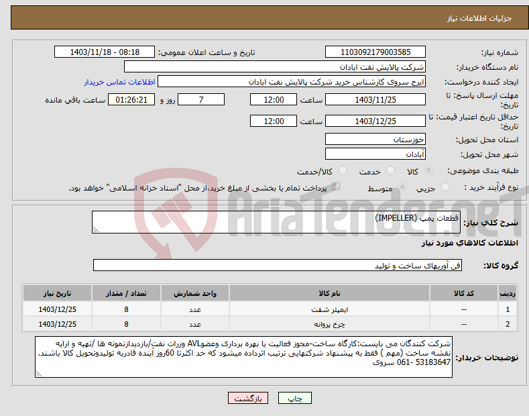
Task: Select the کالا radio button
Action: tap(428, 170)
